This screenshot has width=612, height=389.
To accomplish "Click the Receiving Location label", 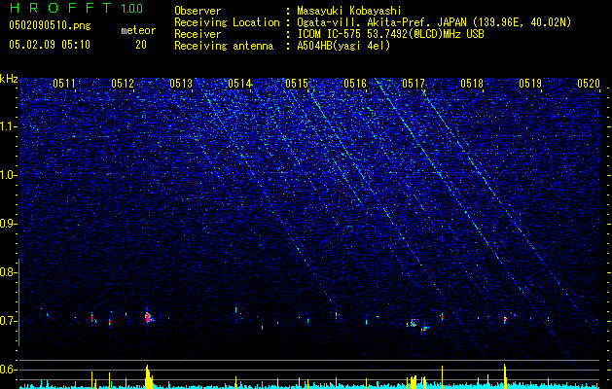I will 227,22.
